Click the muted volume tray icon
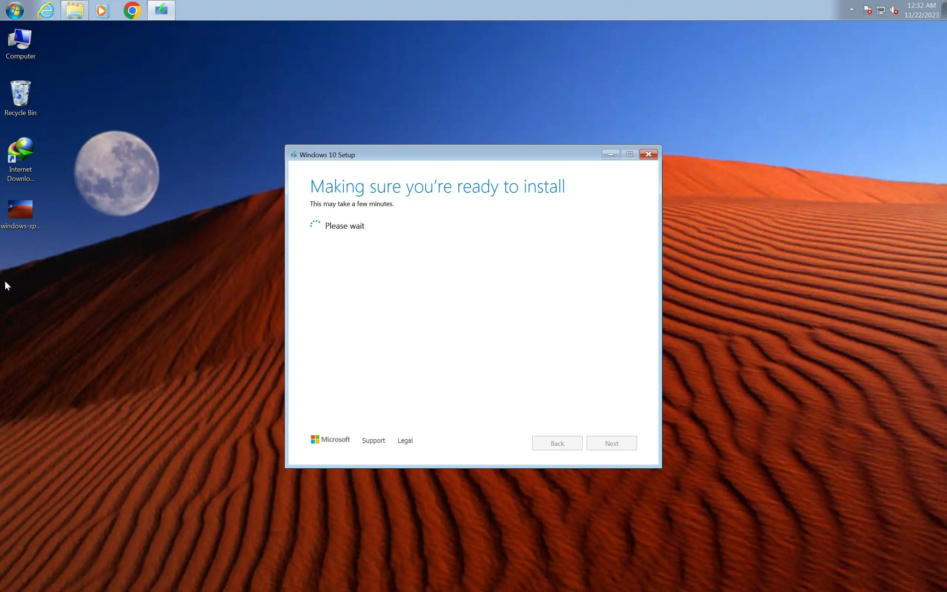Image resolution: width=947 pixels, height=592 pixels. [x=894, y=10]
